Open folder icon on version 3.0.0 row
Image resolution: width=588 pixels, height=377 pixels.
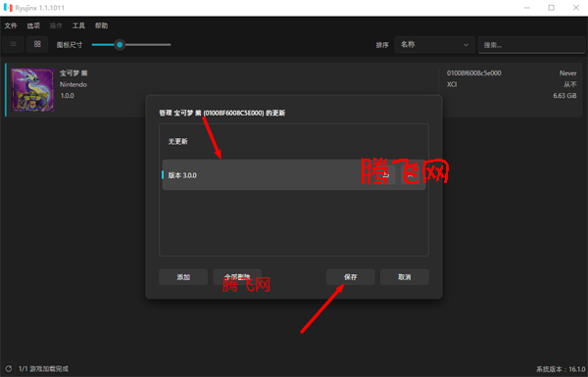386,175
